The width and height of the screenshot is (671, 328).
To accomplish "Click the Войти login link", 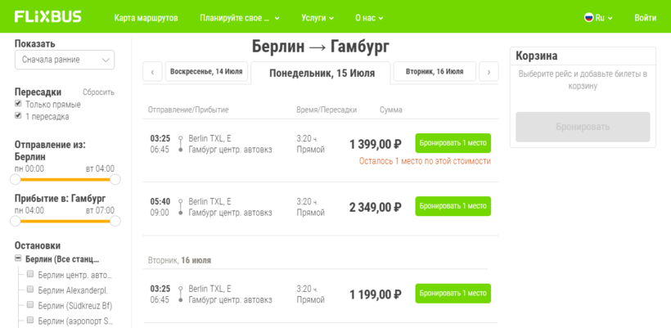I will [x=645, y=17].
